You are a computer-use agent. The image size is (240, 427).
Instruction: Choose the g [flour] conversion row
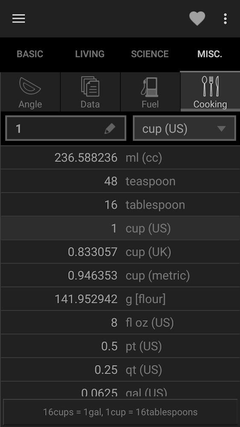120,299
